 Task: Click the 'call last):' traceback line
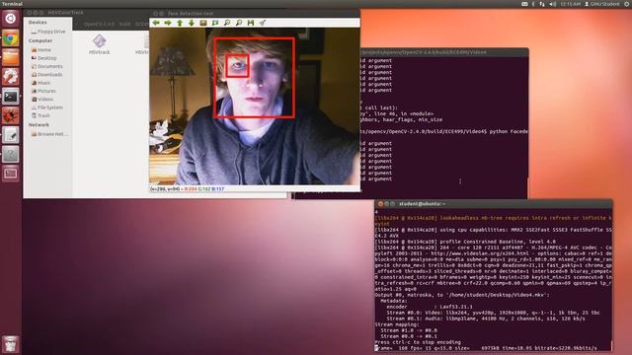pyautogui.click(x=379, y=107)
